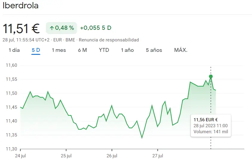Click the 24 jul axis label
Image resolution: width=252 pixels, height=163 pixels.
coord(20,156)
